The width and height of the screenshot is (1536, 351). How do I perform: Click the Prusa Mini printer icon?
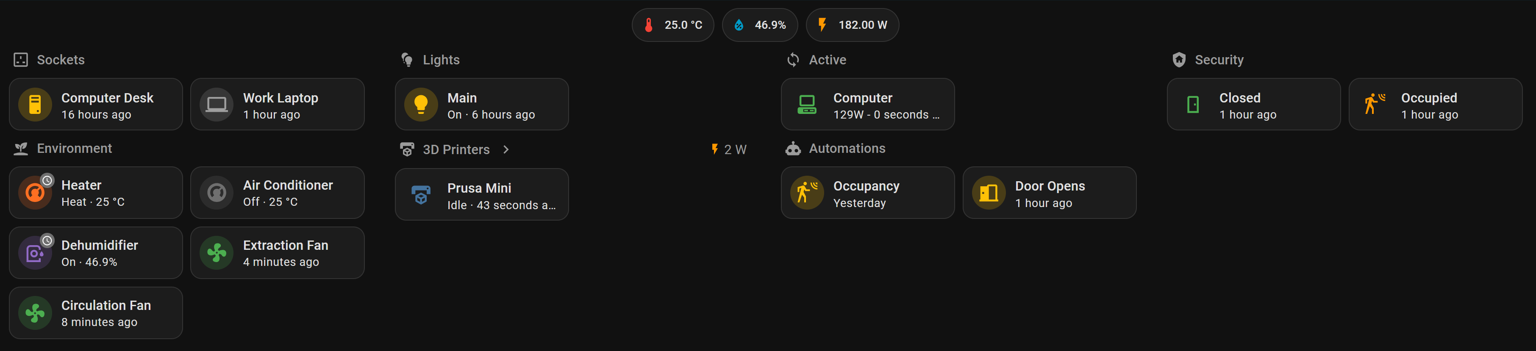tap(421, 194)
